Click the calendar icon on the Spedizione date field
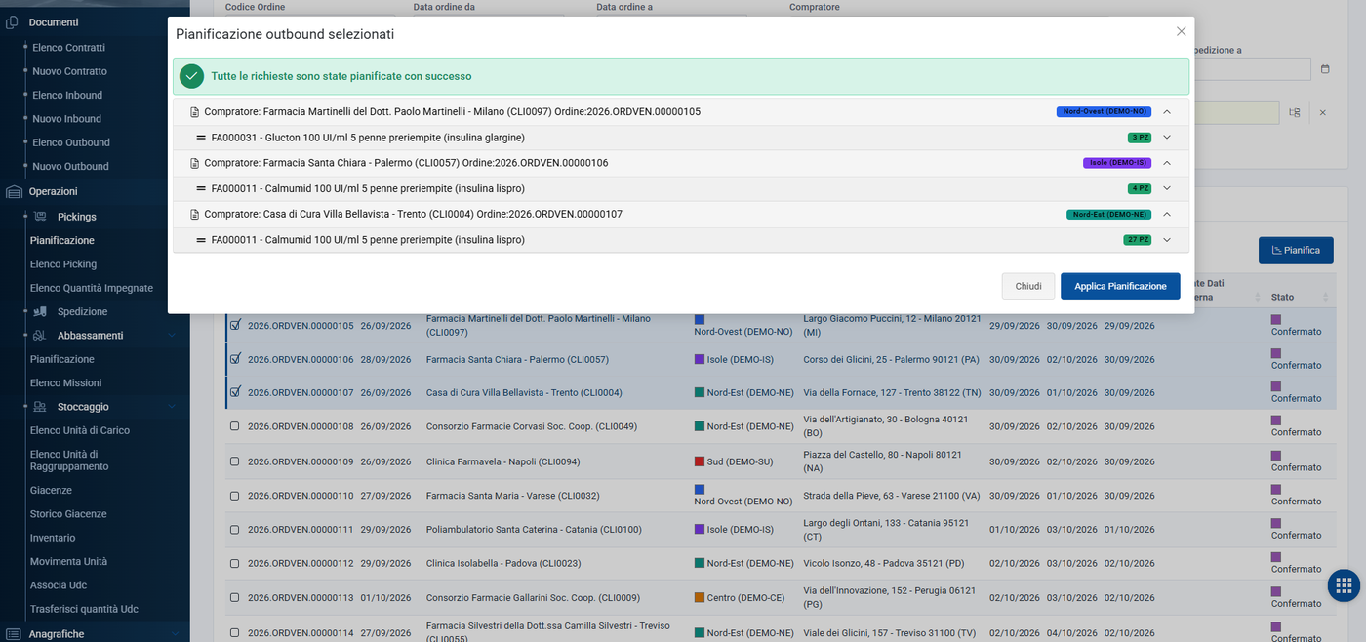Screen dimensions: 1366x642 click(x=1324, y=69)
